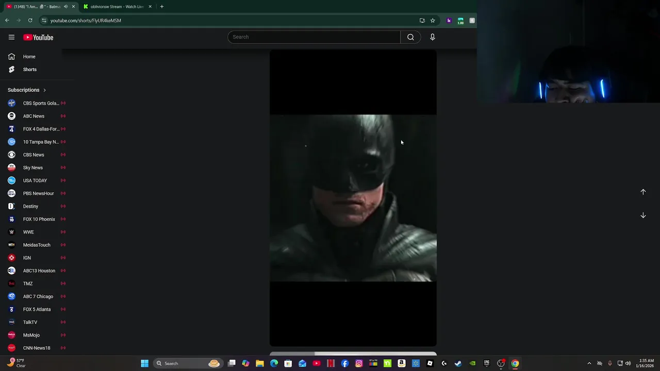Screen dimensions: 660x371
Task: Go back in browser history
Action: 7,21
